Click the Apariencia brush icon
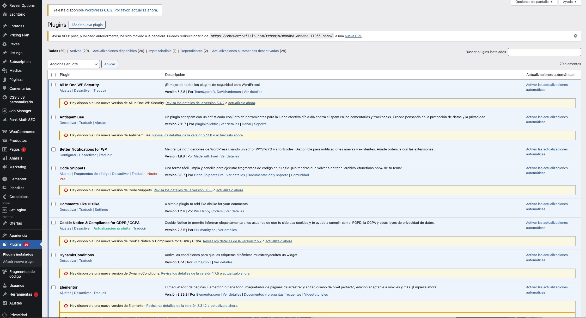The width and height of the screenshot is (586, 318). 4,236
